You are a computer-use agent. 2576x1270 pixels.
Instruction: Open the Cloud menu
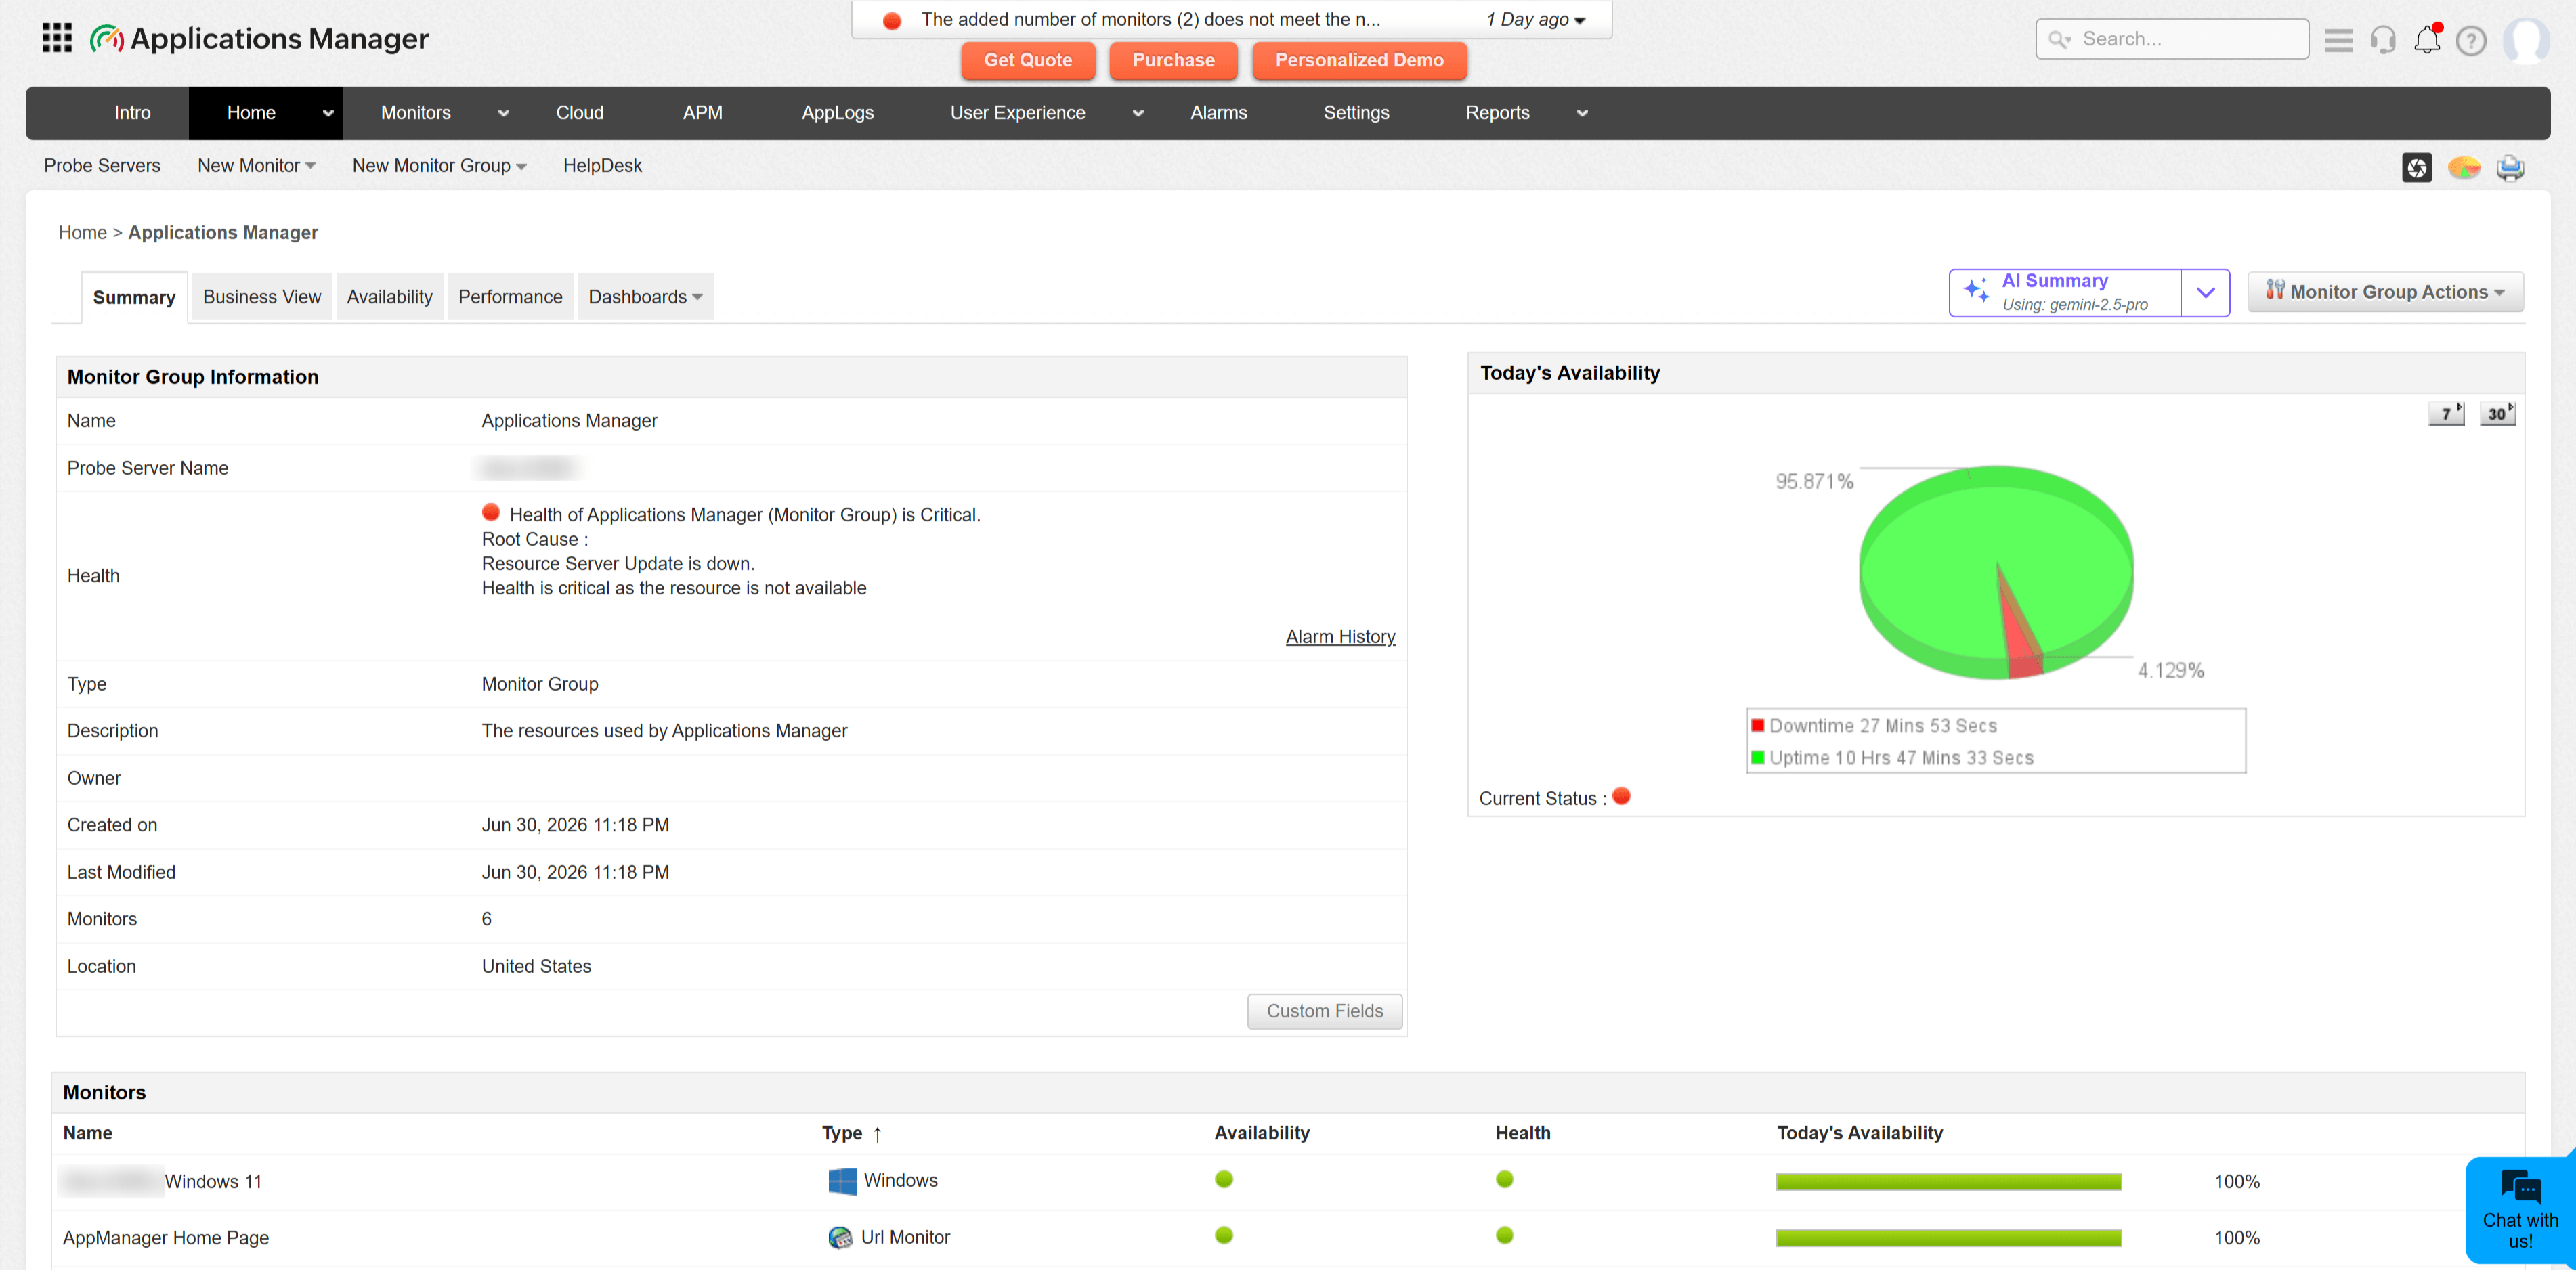(580, 113)
